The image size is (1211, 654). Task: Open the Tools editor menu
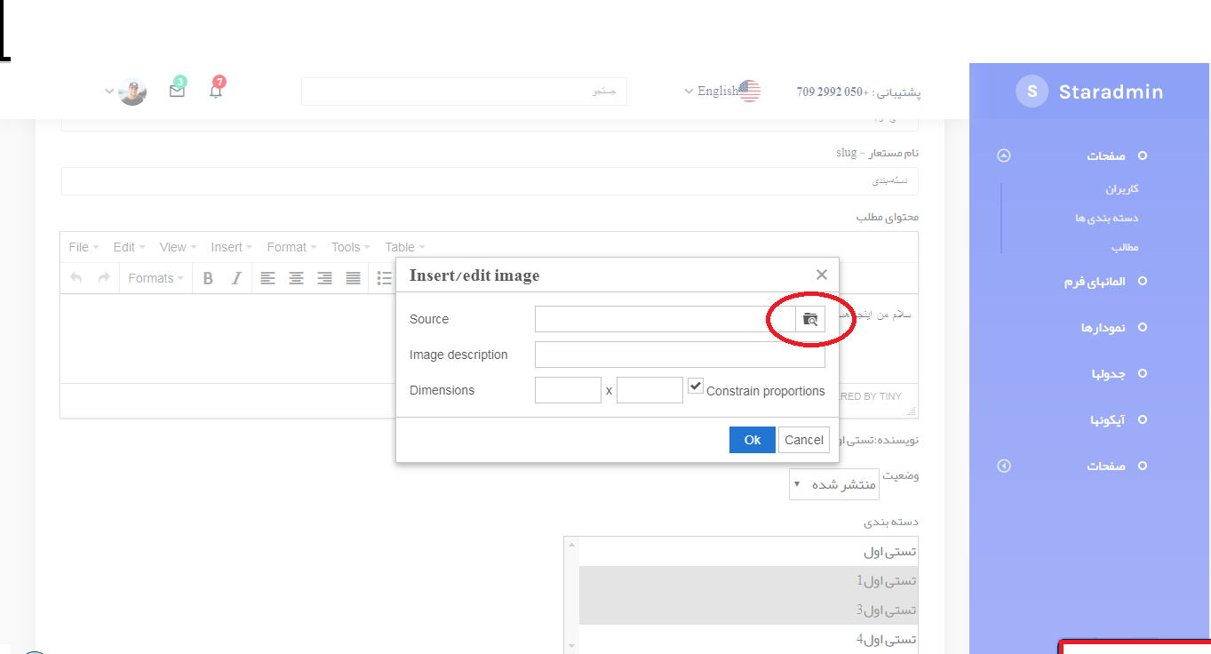(350, 247)
